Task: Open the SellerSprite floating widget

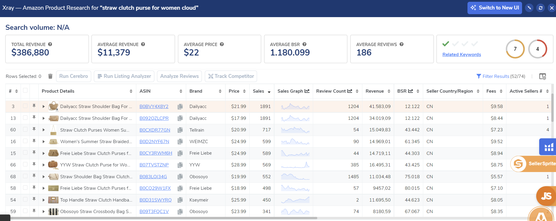Action: [533, 164]
